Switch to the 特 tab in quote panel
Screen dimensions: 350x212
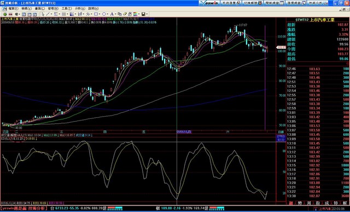(335, 203)
